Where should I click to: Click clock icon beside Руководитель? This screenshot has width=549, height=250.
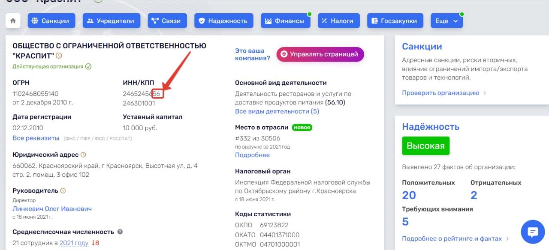(63, 190)
